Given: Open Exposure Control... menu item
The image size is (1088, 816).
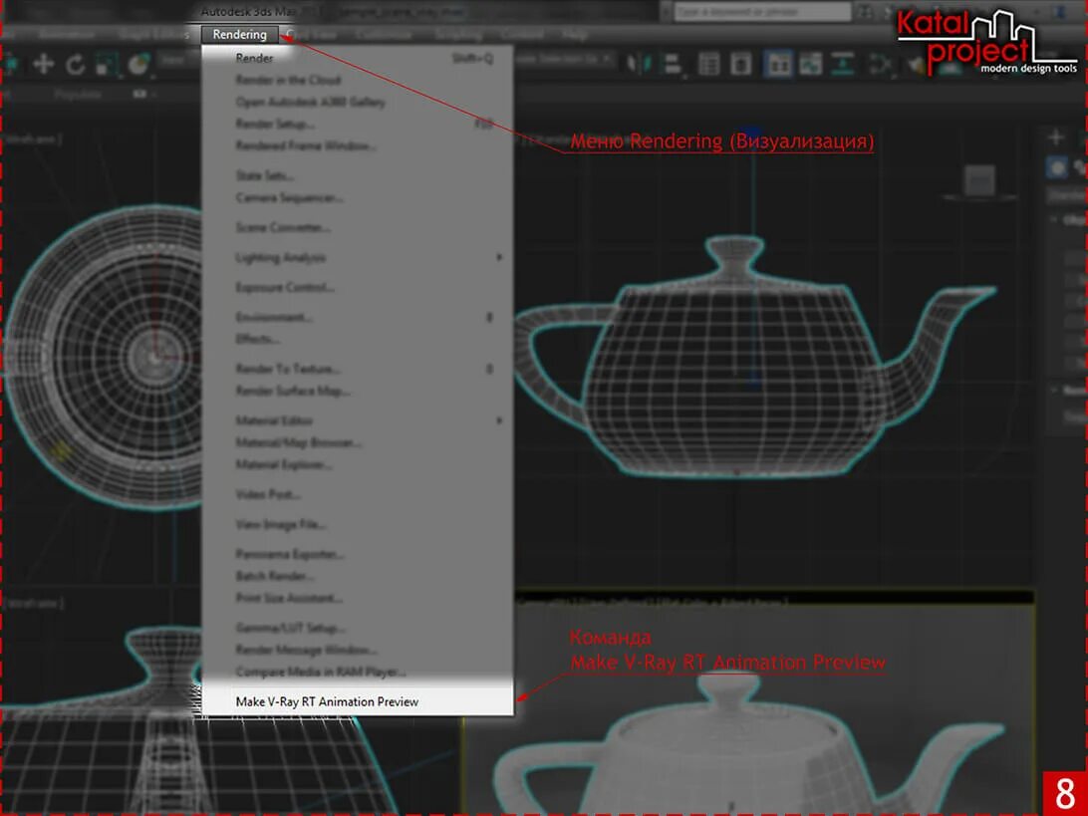Looking at the screenshot, I should (358, 287).
